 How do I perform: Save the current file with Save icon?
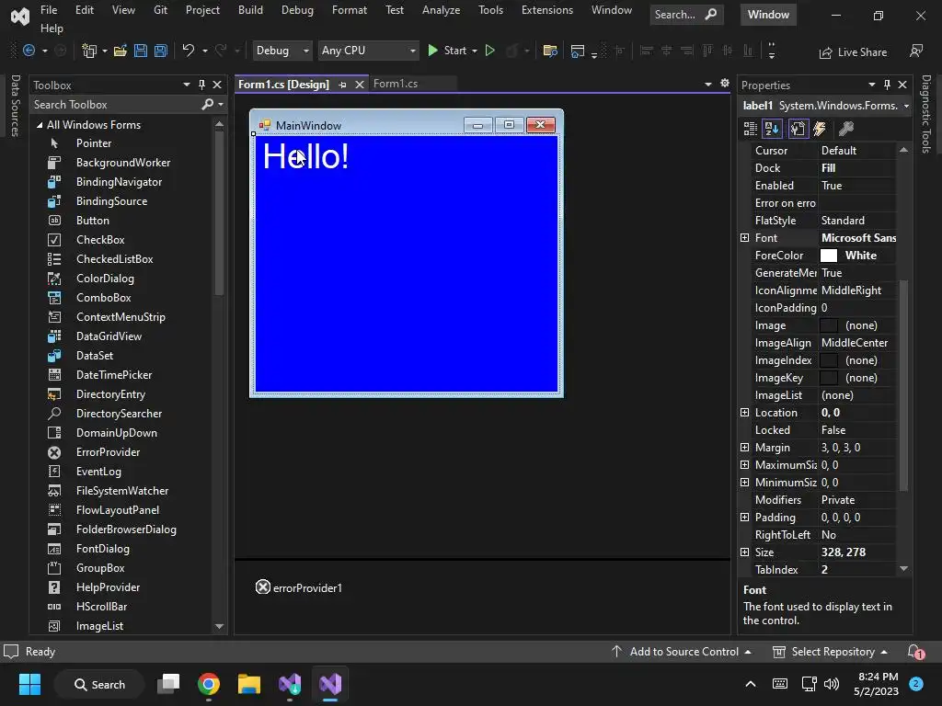pyautogui.click(x=141, y=51)
